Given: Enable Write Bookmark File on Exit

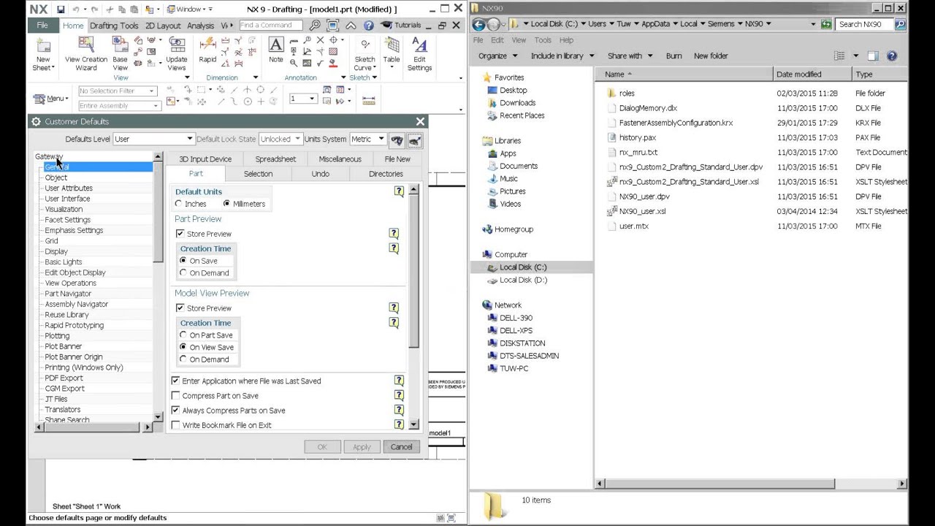Looking at the screenshot, I should 175,424.
